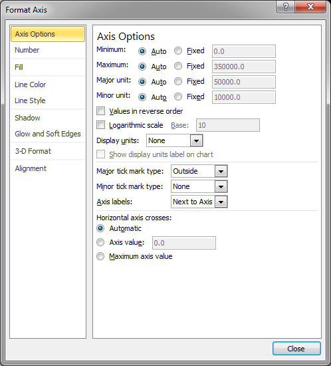The image size is (331, 366).
Task: Choose Fixed for Major unit
Action: [178, 81]
